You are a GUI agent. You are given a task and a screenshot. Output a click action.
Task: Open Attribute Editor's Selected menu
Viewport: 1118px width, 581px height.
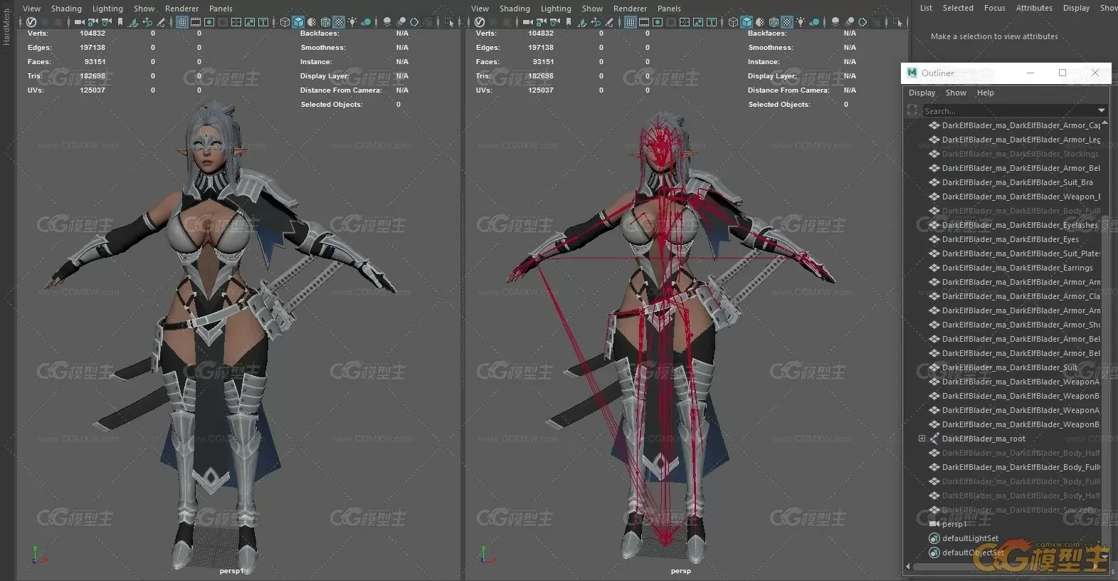(x=958, y=8)
